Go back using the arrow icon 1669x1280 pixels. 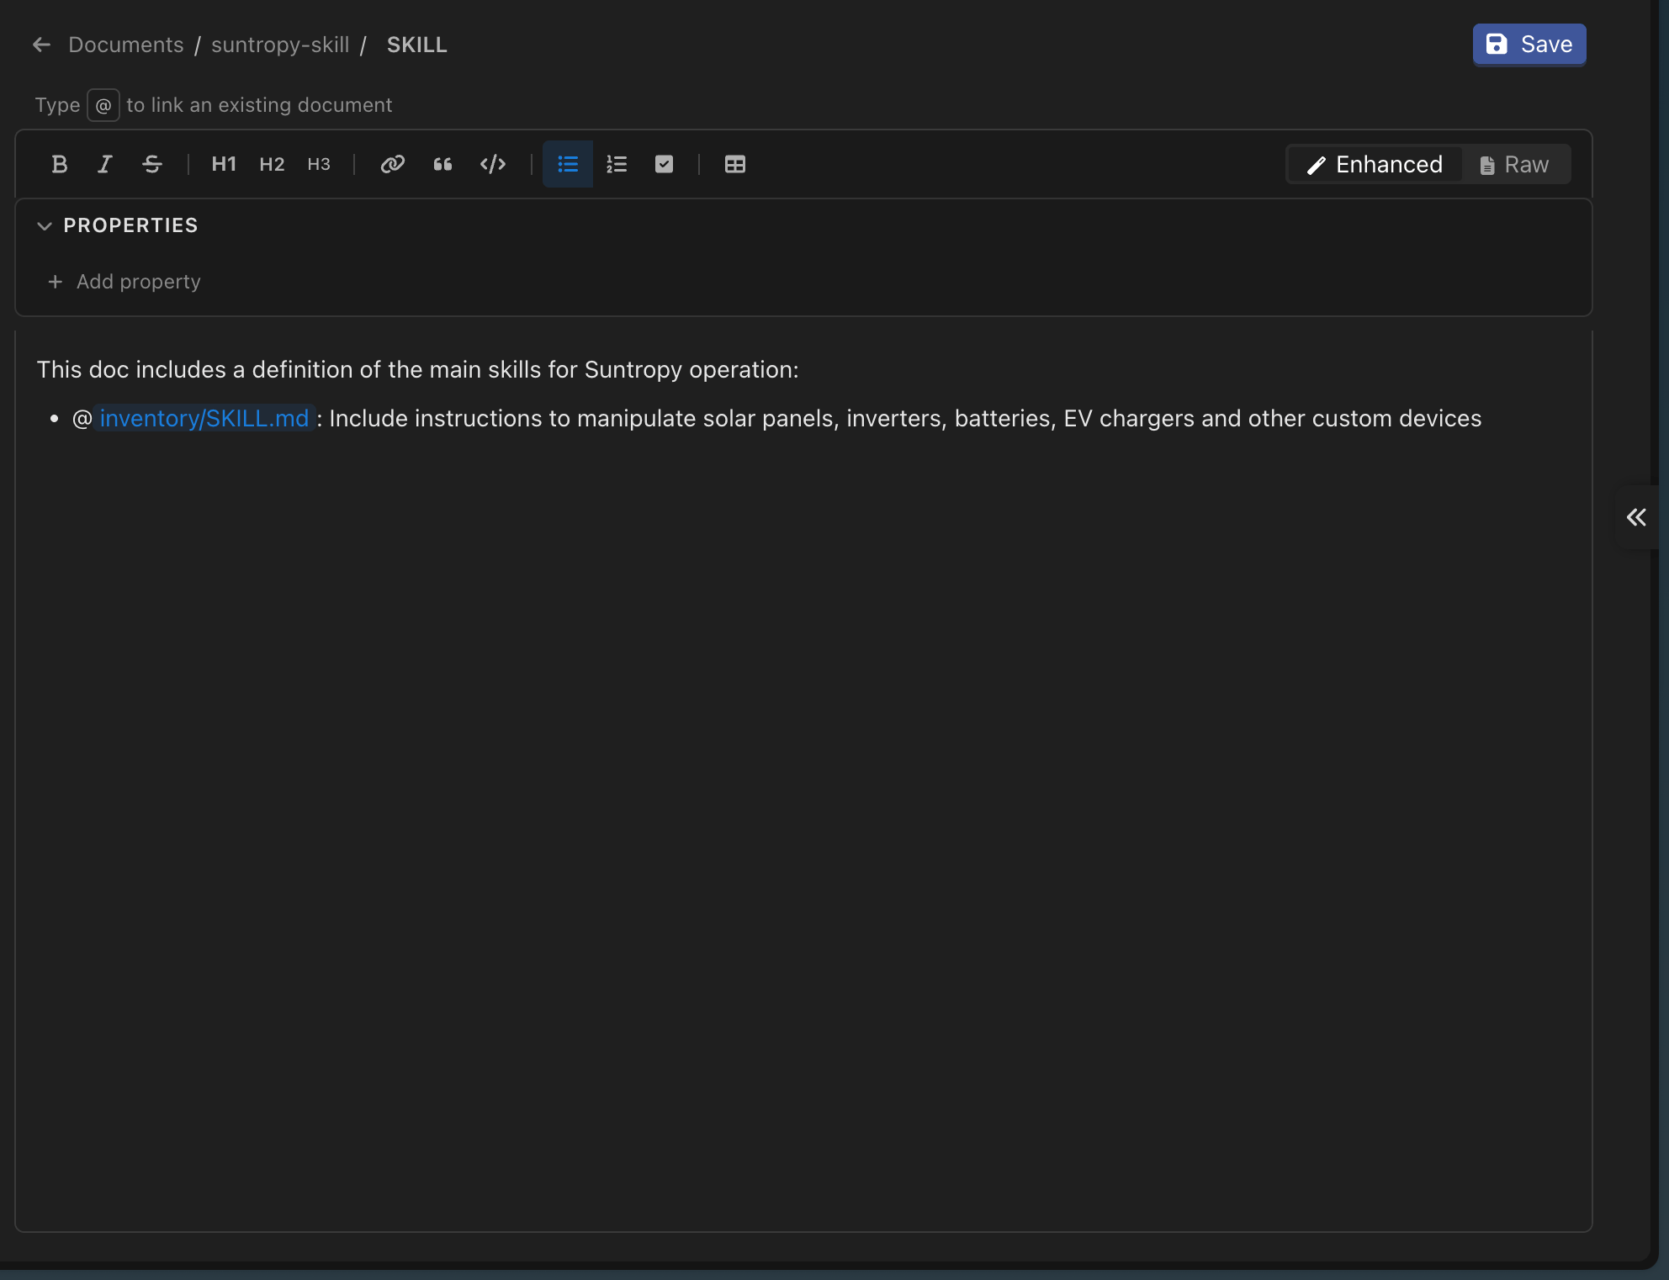click(x=41, y=45)
